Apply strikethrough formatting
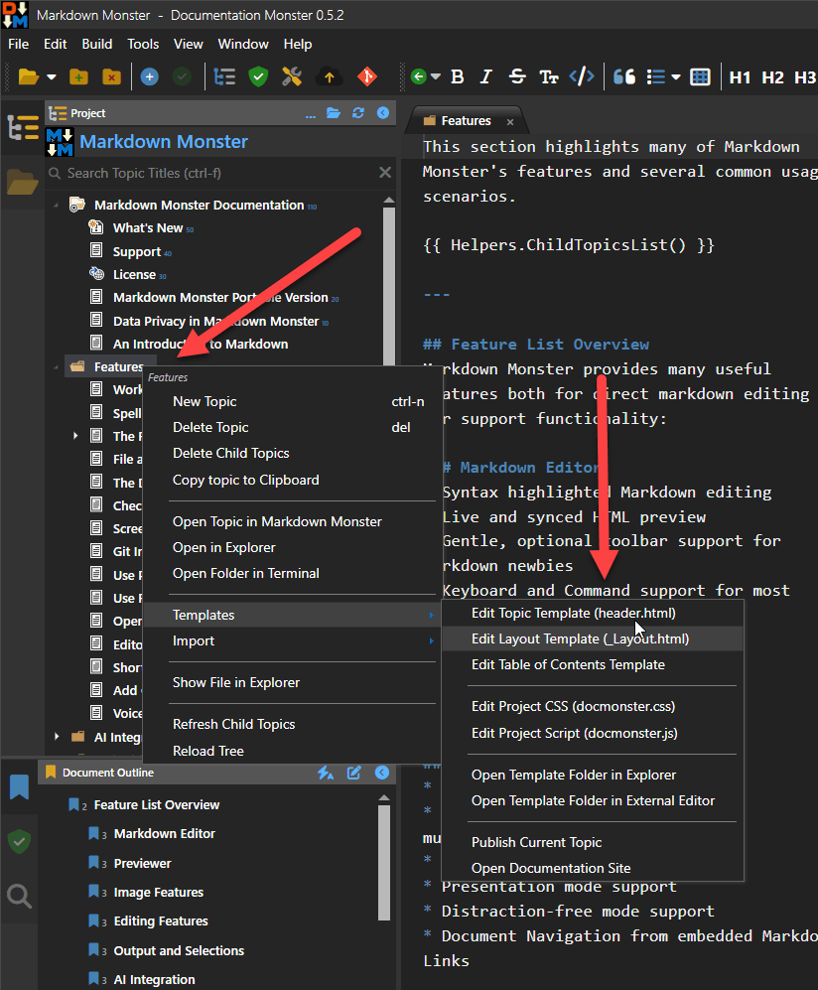This screenshot has width=818, height=990. [517, 77]
